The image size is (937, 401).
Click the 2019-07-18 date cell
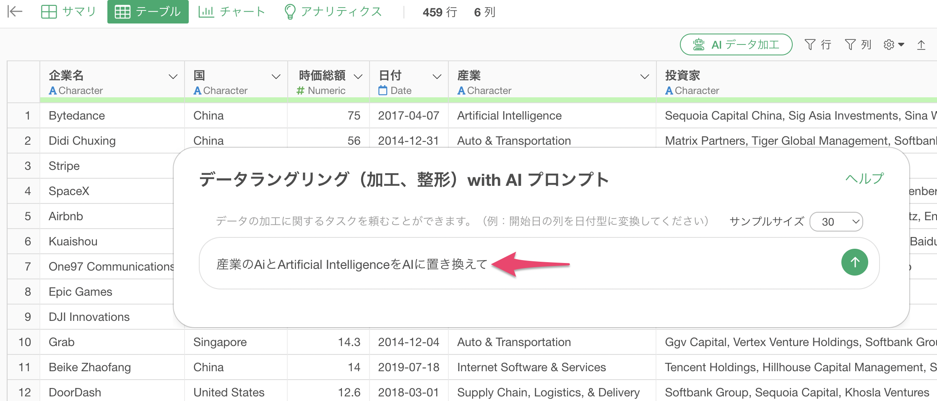tap(409, 367)
